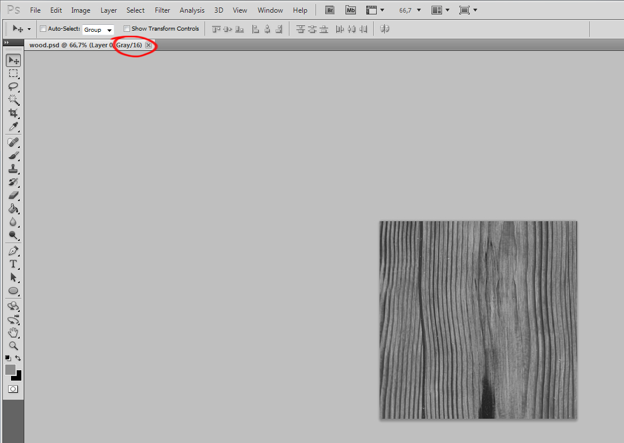Select the Ellipse shape tool
Screen dimensions: 624x443
tap(13, 291)
